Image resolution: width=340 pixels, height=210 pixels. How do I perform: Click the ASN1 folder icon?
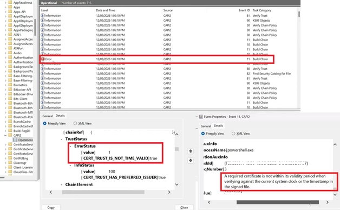tap(10, 34)
